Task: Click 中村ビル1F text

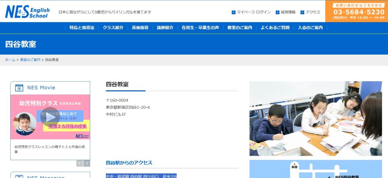Action: coord(116,114)
